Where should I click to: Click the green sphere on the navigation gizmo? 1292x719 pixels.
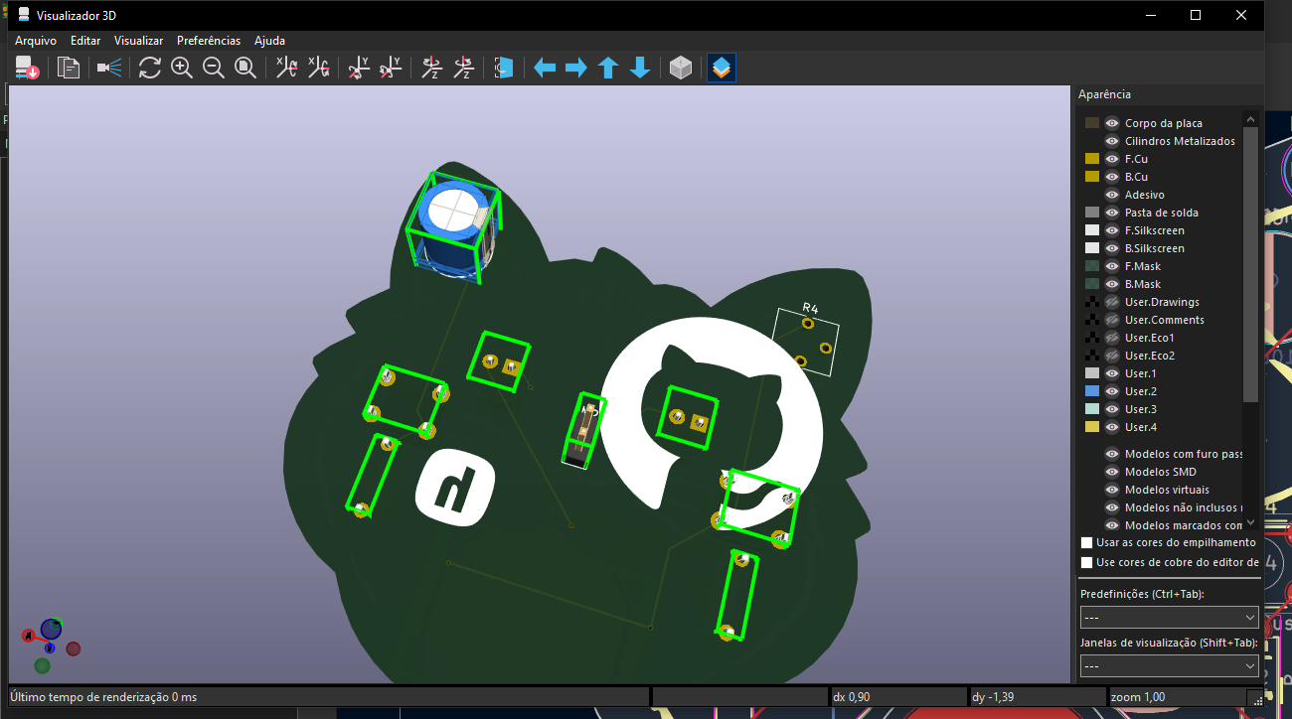click(43, 665)
